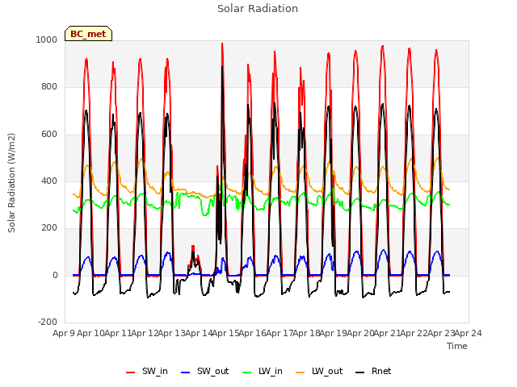Click the Apr 10 x-axis label
Screen dimensions: 517x387
(90, 333)
